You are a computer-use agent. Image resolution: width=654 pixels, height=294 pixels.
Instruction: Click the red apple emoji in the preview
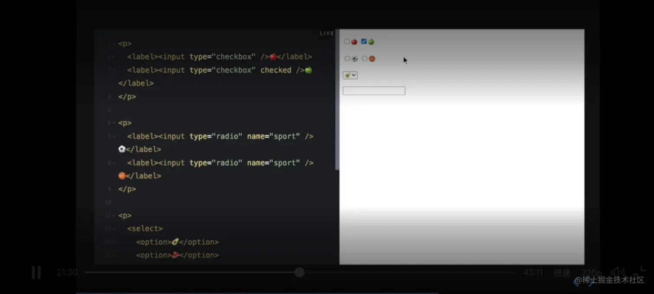point(354,42)
